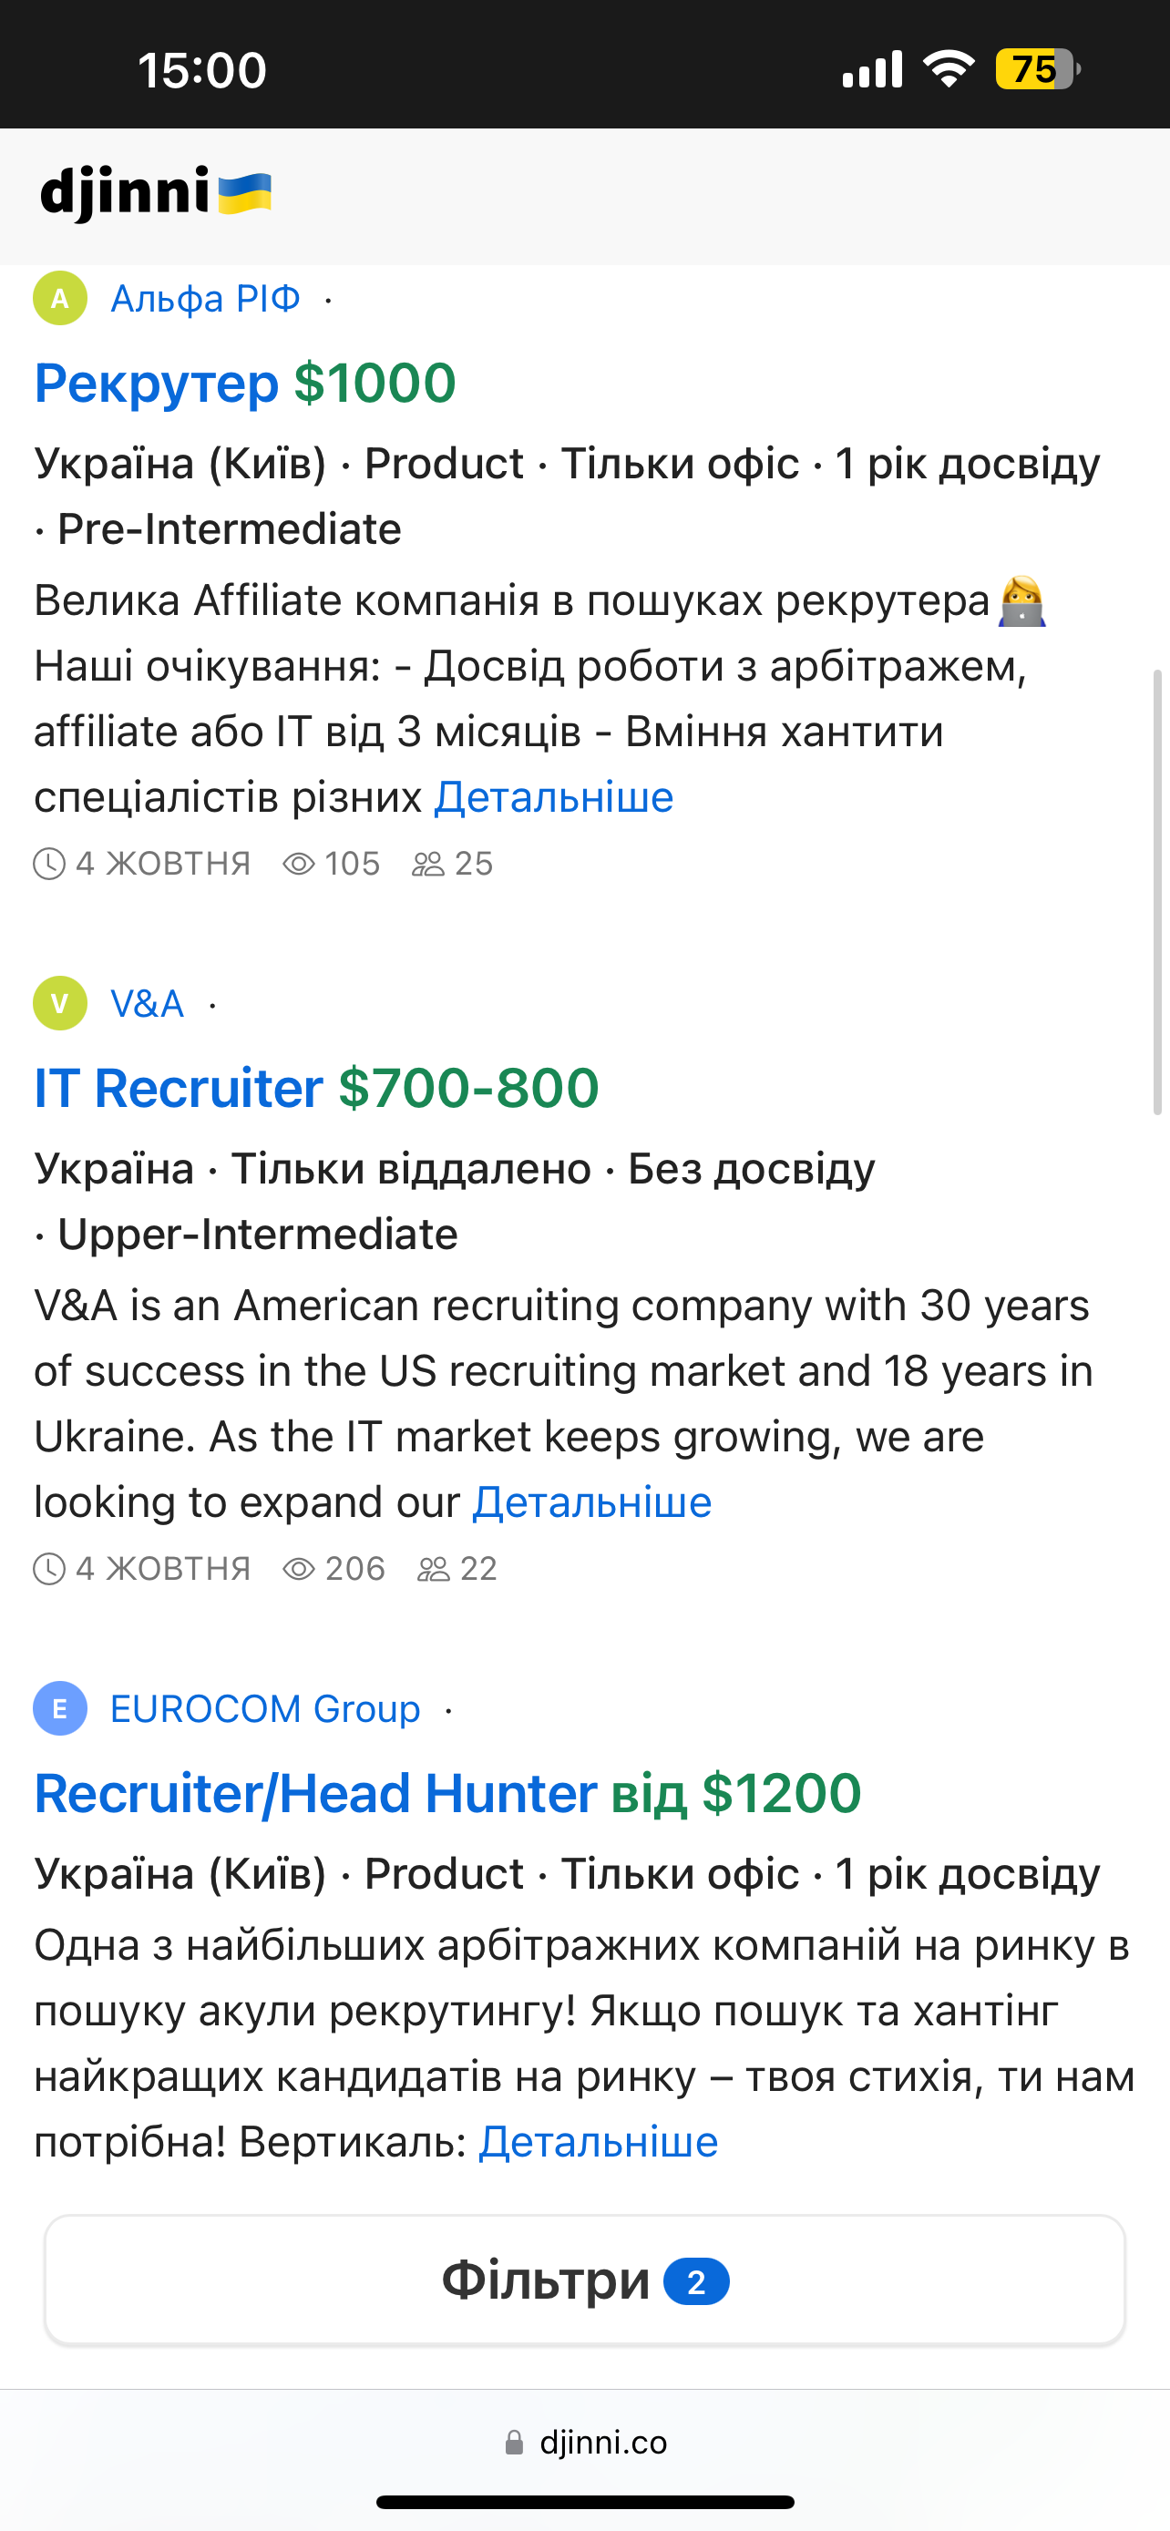1170x2531 pixels.
Task: Click the V&A company avatar
Action: [x=60, y=1003]
